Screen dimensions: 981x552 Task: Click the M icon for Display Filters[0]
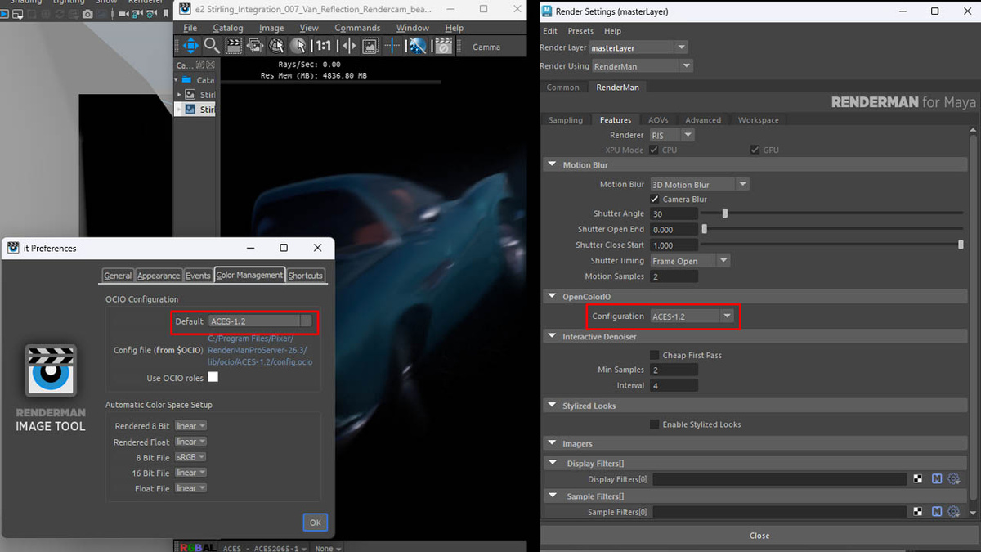(937, 479)
